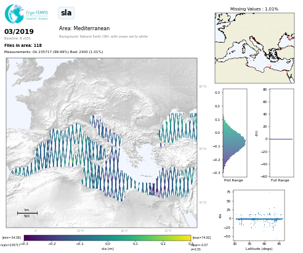Click the 03/2019 date heading
The width and height of the screenshot is (303, 253).
point(19,31)
